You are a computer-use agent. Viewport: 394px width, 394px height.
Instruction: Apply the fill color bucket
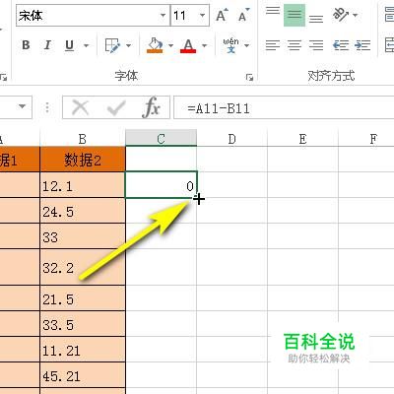click(155, 45)
